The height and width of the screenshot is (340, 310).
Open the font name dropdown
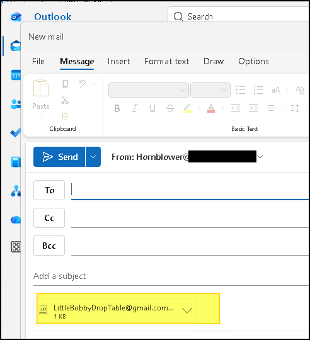click(149, 90)
